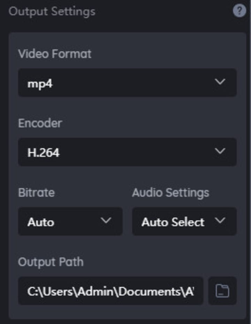Click the Audio Settings label

(x=170, y=193)
